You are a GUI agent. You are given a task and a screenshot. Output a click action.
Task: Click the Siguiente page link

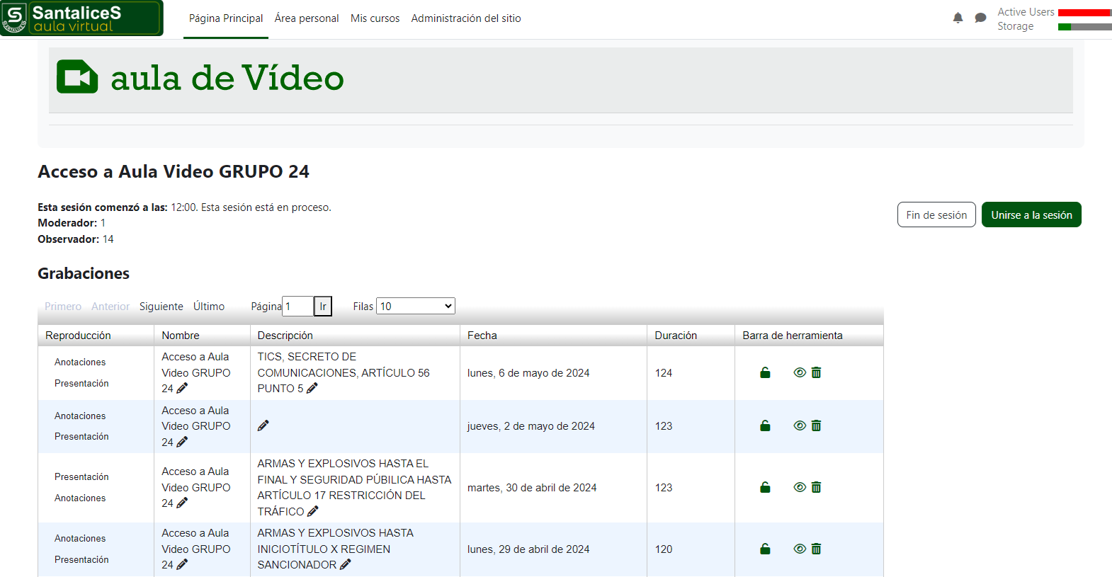[x=161, y=307]
